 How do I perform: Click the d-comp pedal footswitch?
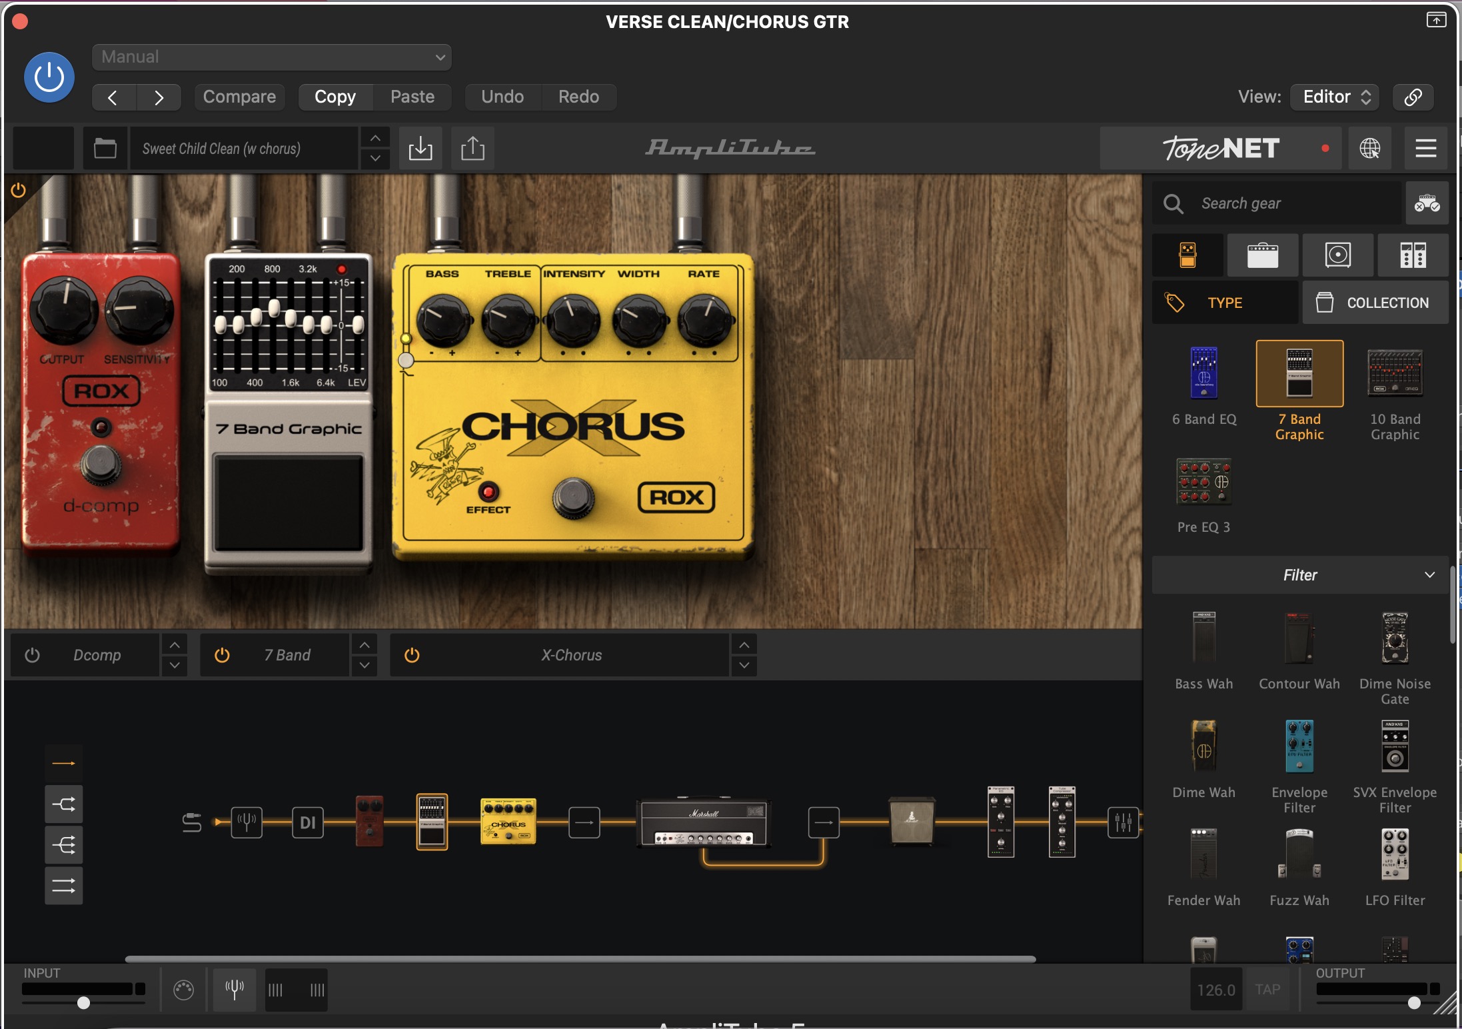(x=101, y=464)
